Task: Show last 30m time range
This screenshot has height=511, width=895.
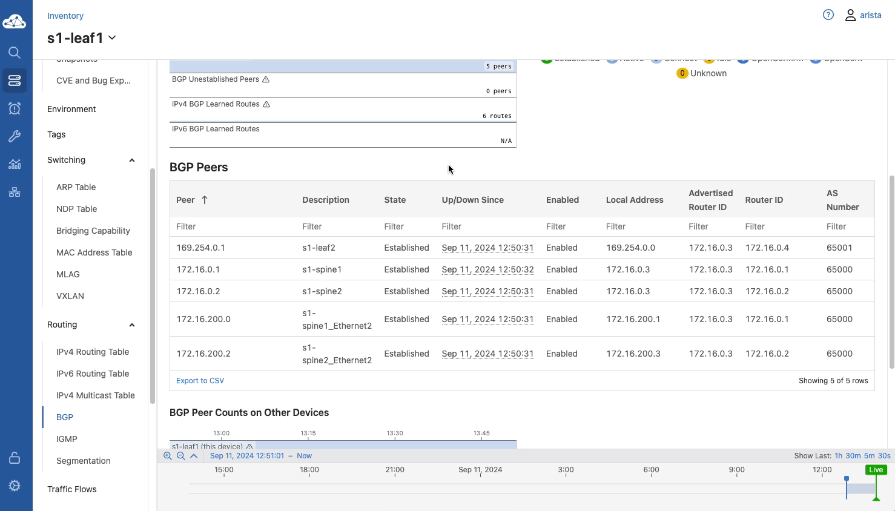Action: pos(853,456)
